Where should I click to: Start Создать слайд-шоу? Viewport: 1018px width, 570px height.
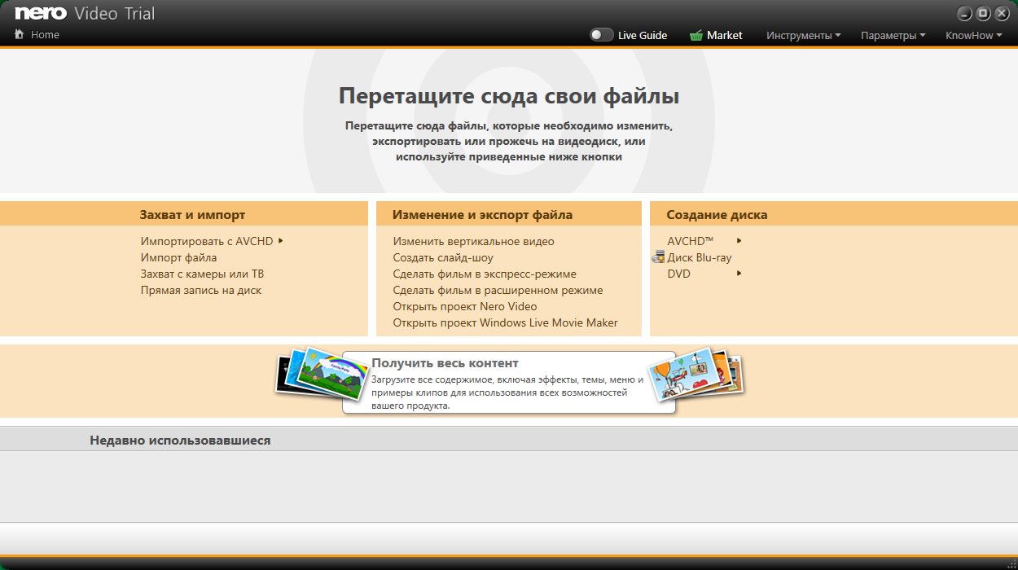(x=443, y=257)
